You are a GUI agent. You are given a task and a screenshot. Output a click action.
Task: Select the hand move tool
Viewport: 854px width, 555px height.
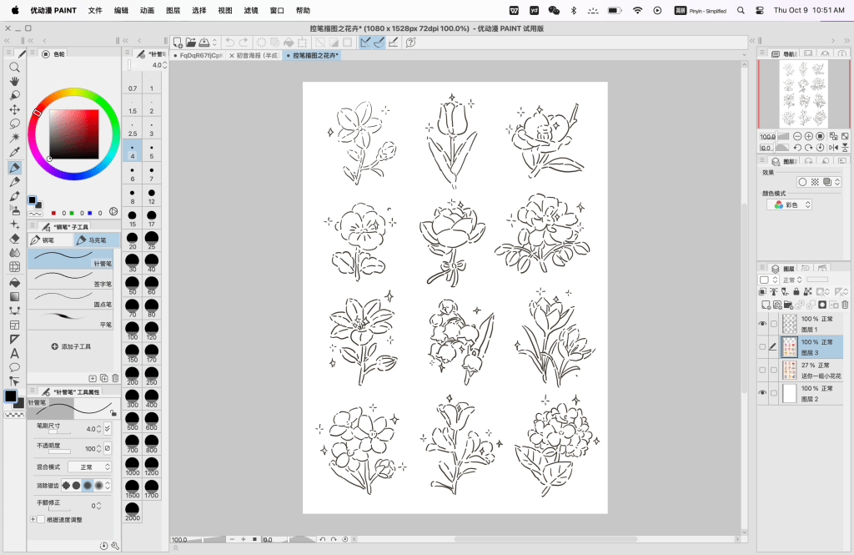pos(14,81)
